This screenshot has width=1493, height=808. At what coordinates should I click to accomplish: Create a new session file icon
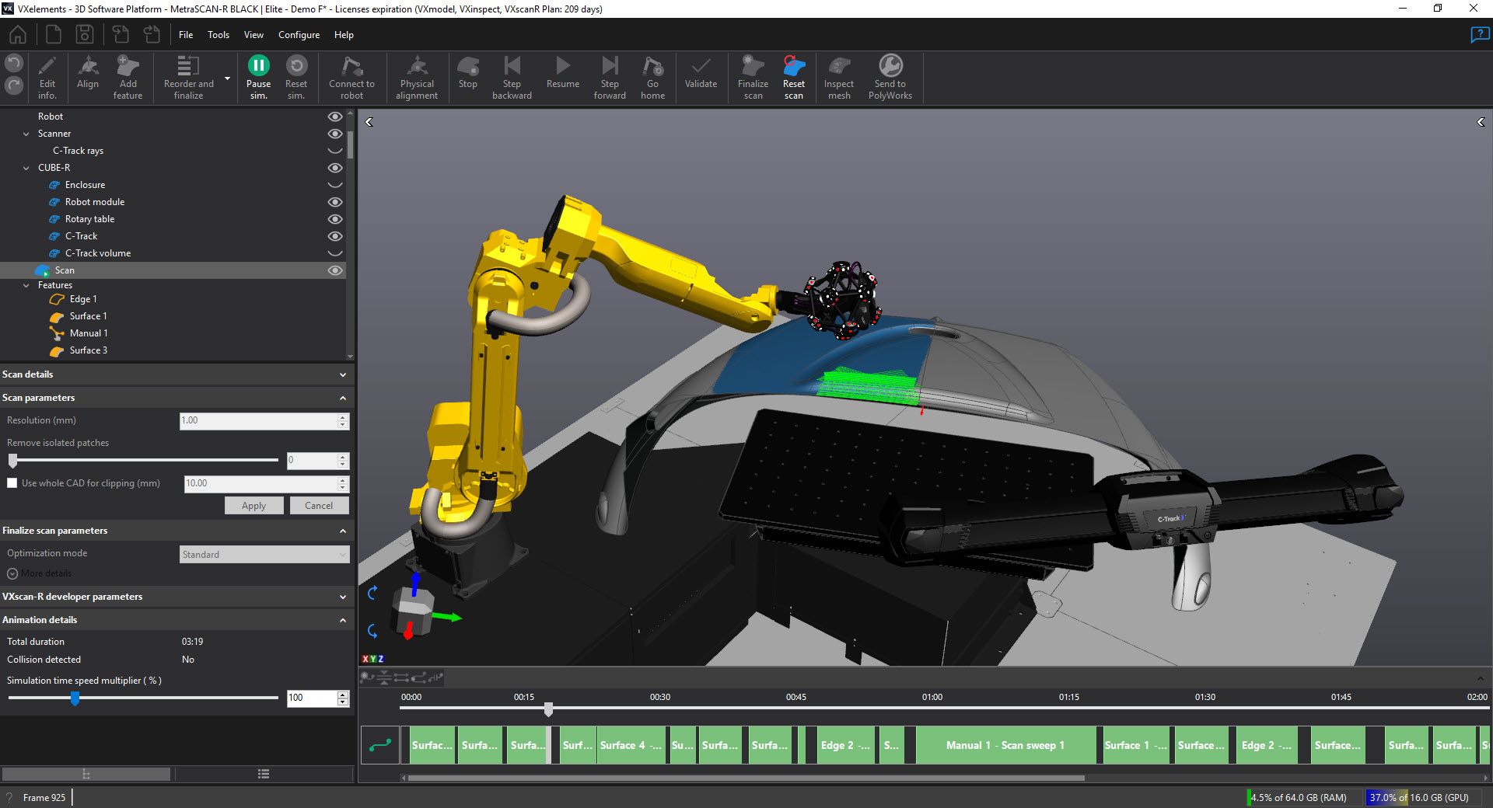coord(53,34)
